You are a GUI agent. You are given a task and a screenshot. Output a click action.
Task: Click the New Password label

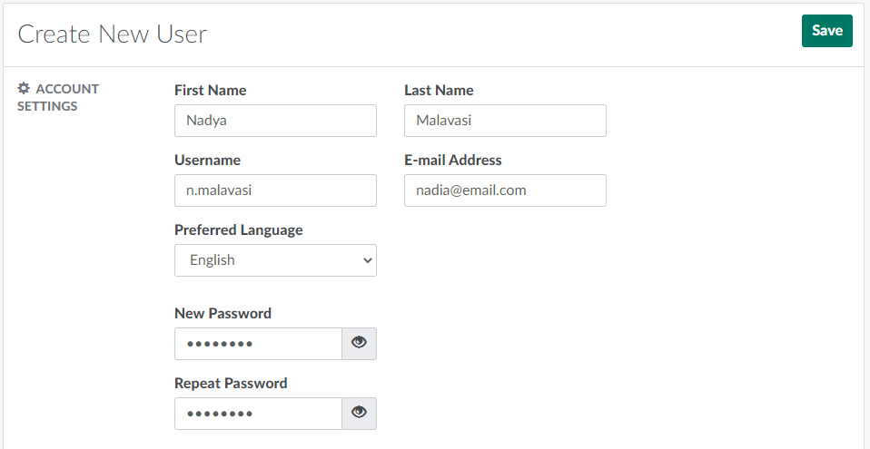pos(222,314)
